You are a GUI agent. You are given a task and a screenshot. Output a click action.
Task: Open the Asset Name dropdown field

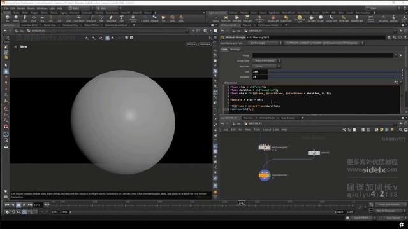(x=265, y=43)
